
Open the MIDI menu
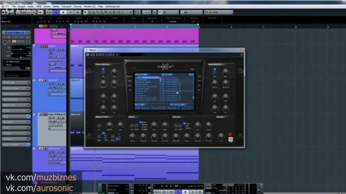pyautogui.click(x=39, y=6)
